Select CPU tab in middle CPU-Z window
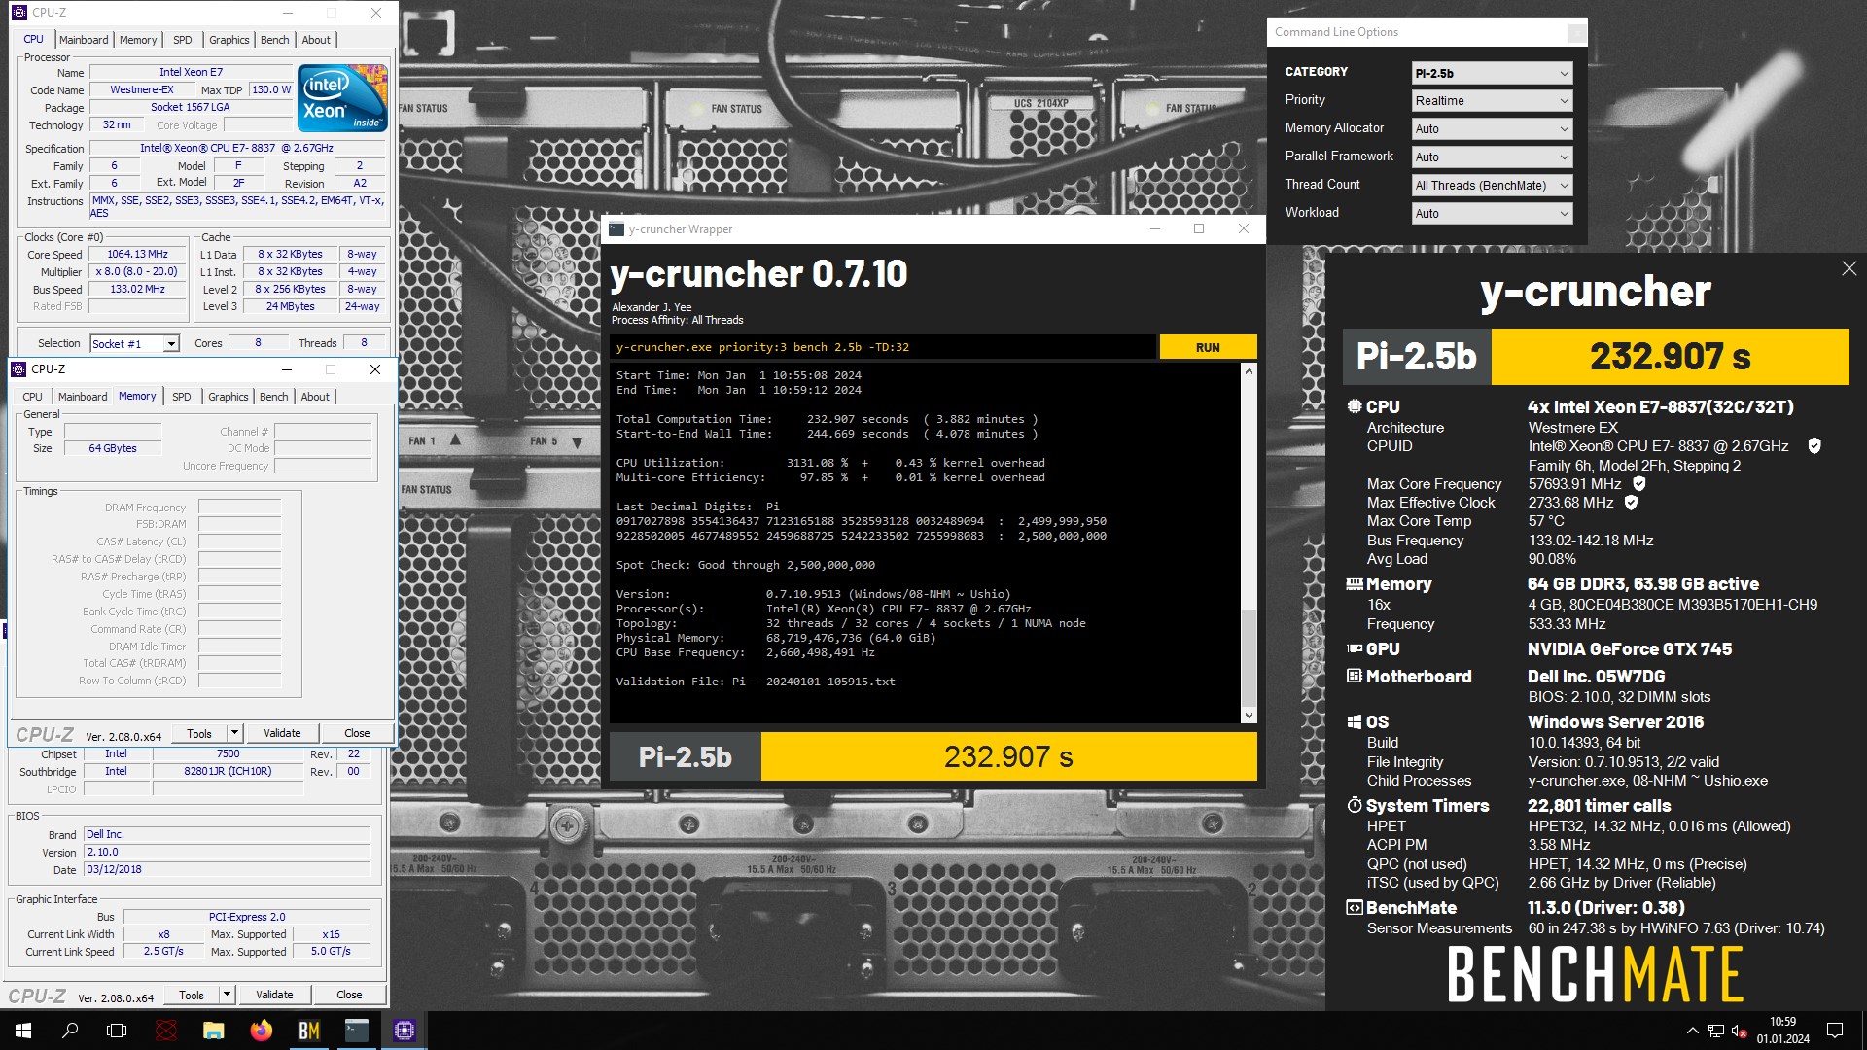Screen dimensions: 1867x1050 point(33,397)
